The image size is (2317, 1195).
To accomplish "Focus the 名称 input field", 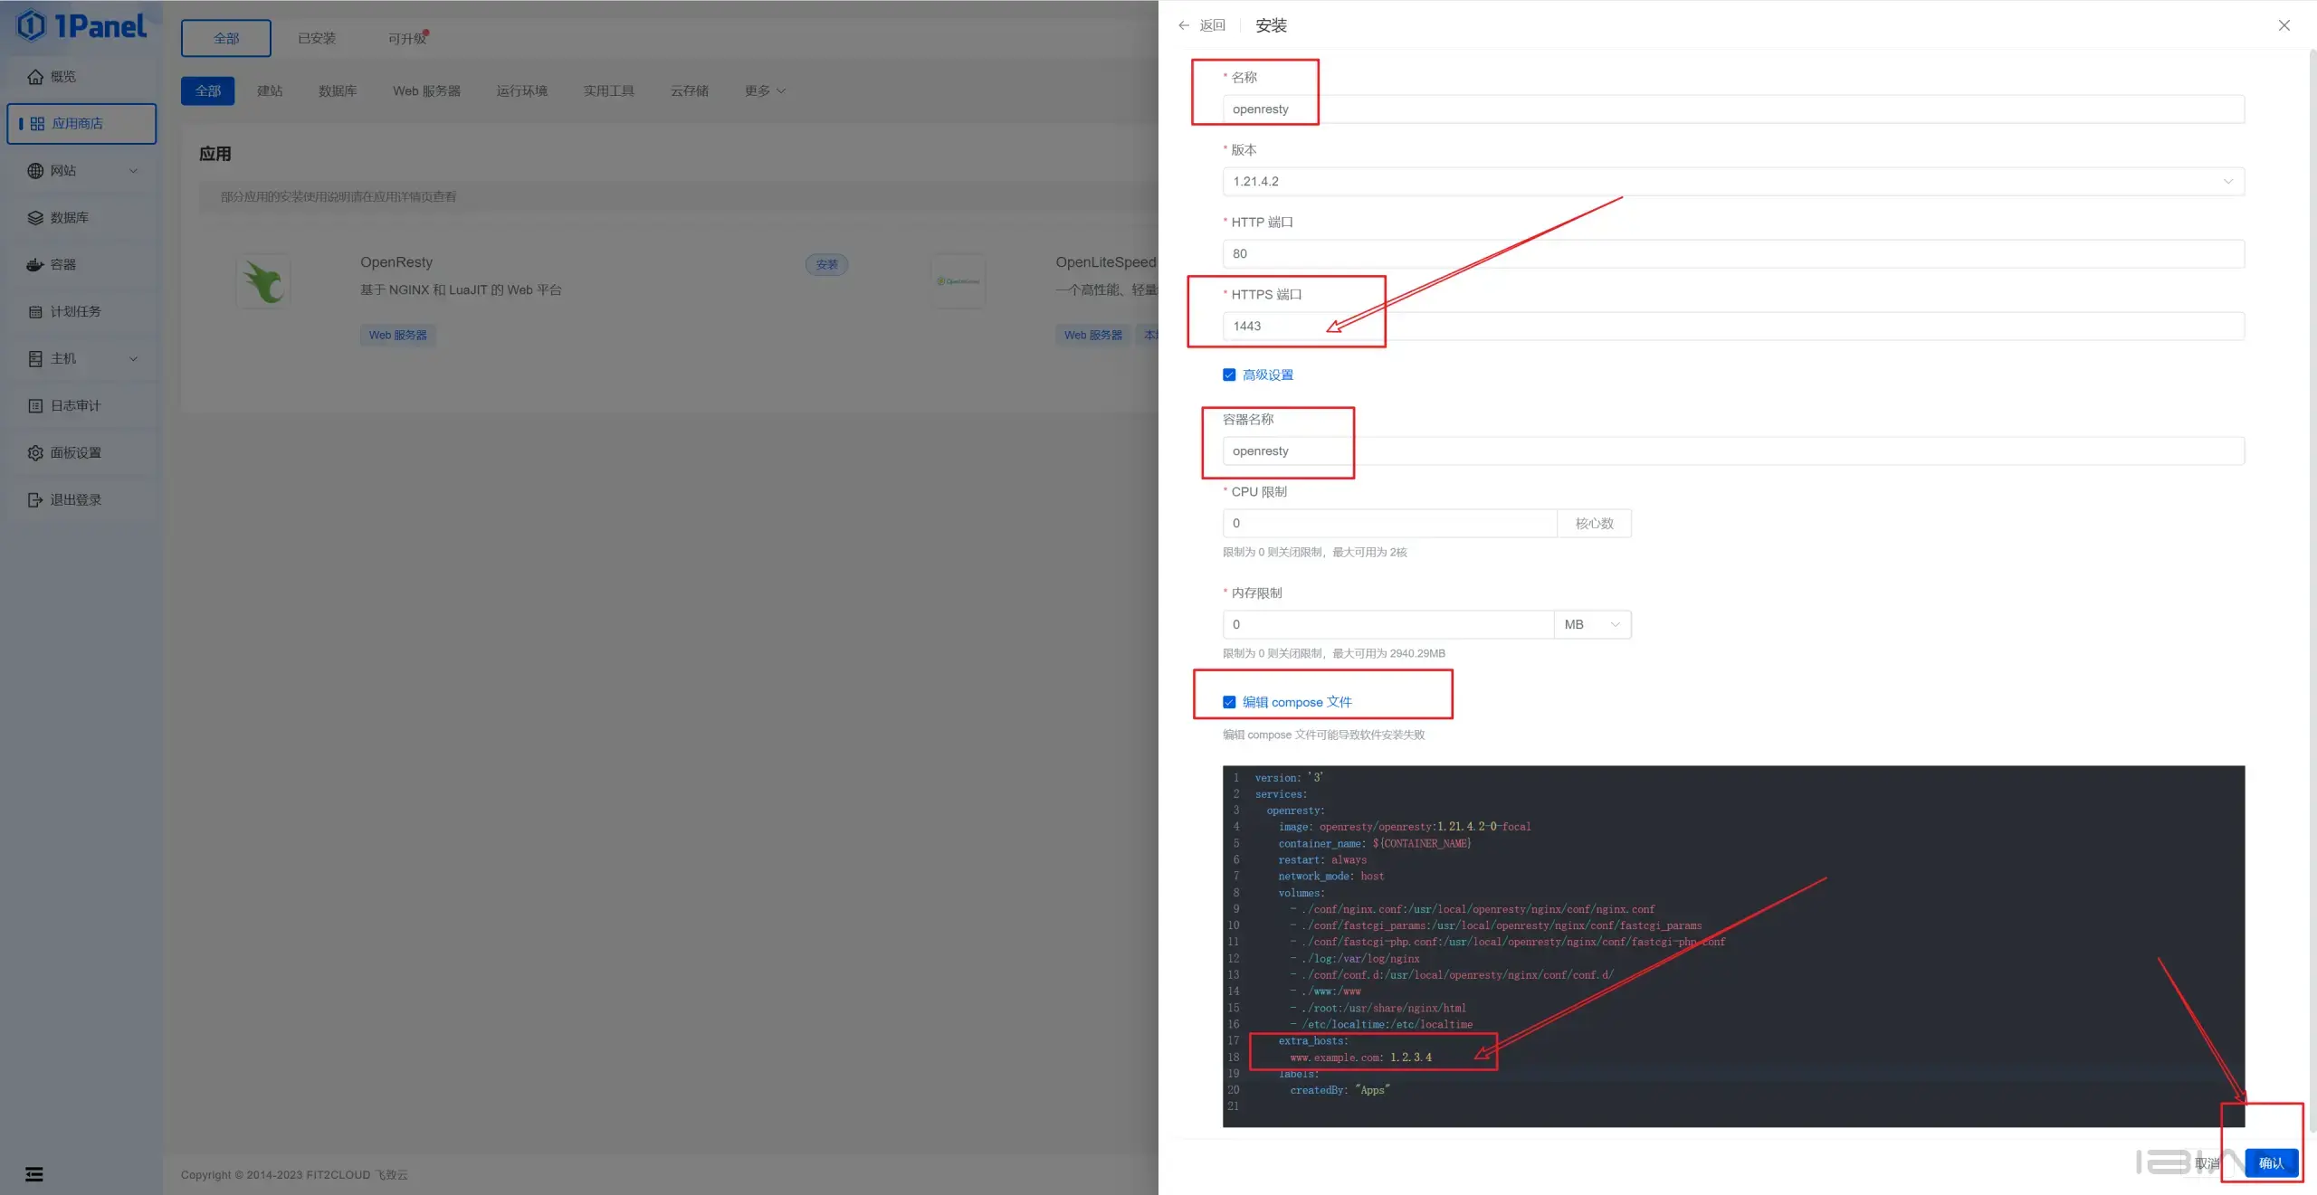I will [x=1733, y=109].
